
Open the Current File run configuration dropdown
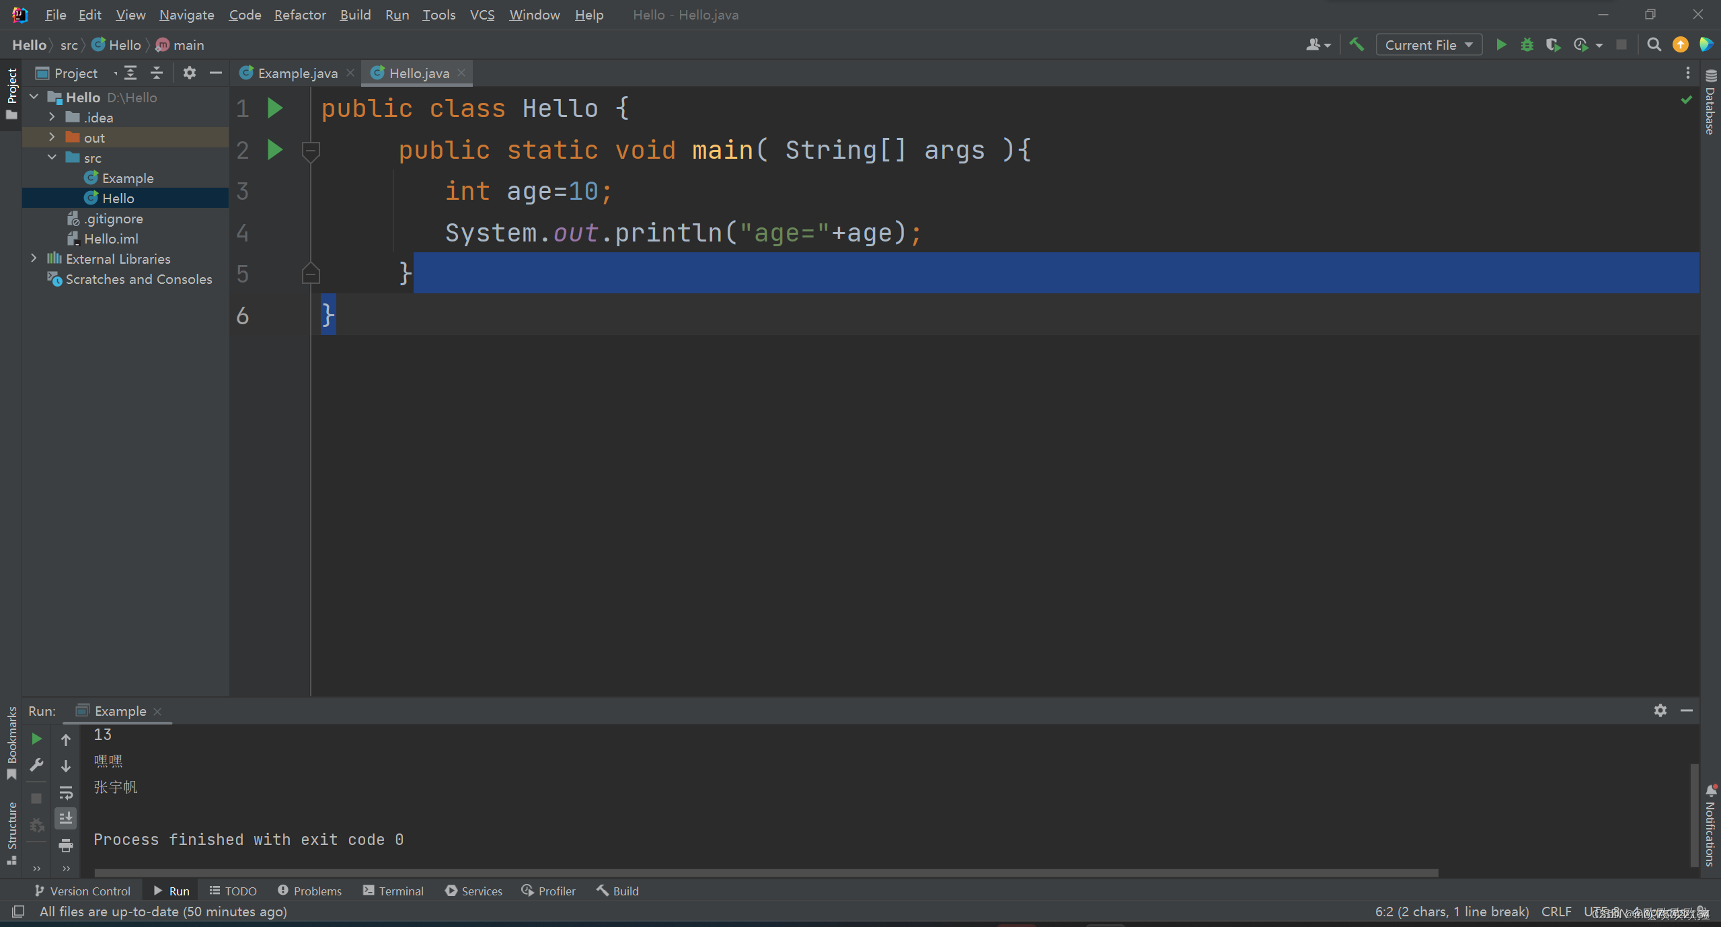coord(1428,45)
